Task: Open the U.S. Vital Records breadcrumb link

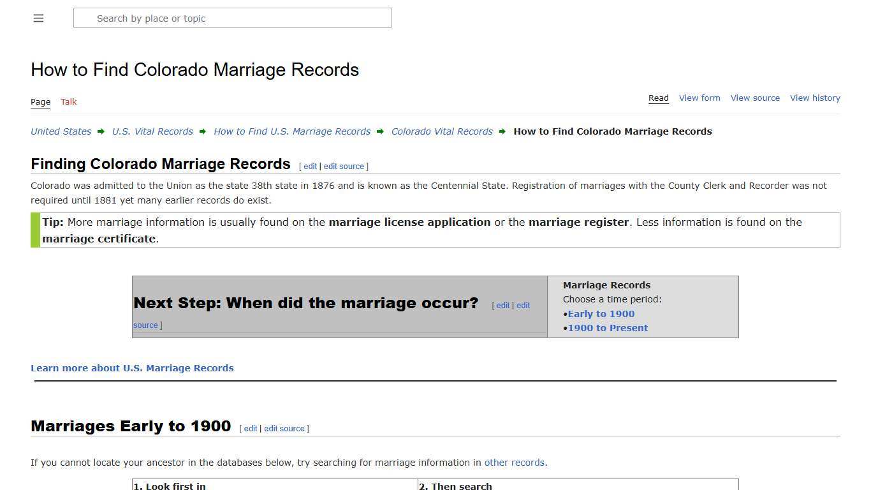Action: 152,131
